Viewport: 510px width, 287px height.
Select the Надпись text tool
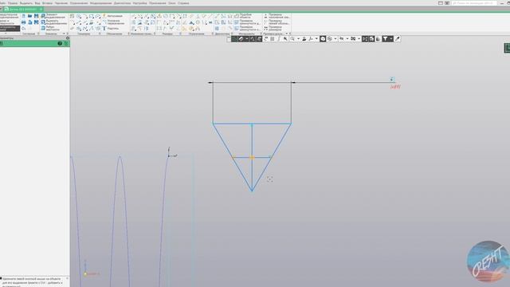[x=111, y=29]
